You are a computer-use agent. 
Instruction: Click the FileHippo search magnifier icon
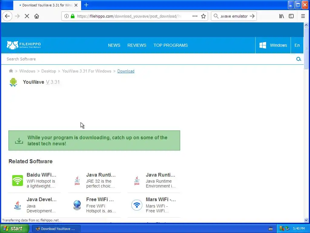[298, 59]
